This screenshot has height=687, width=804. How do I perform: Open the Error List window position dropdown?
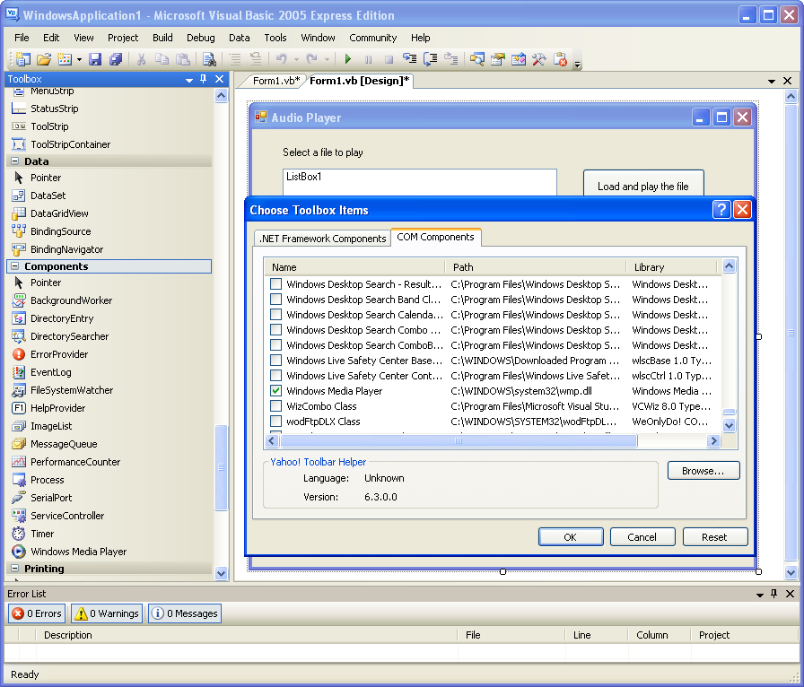click(760, 595)
